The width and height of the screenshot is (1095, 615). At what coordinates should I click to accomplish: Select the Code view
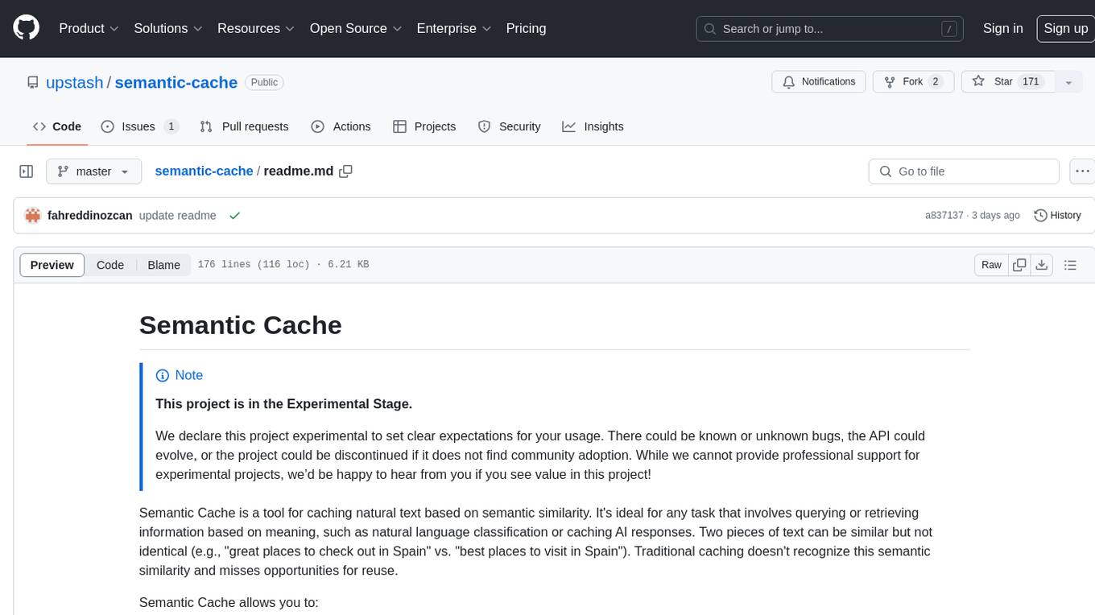110,265
